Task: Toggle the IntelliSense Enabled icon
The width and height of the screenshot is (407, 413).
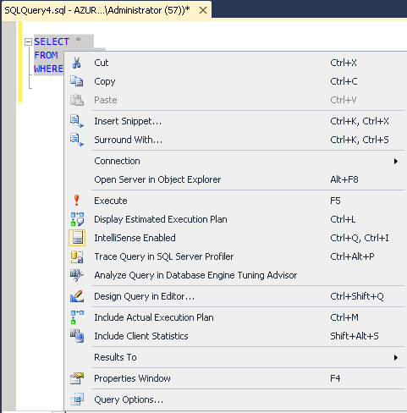Action: point(77,238)
